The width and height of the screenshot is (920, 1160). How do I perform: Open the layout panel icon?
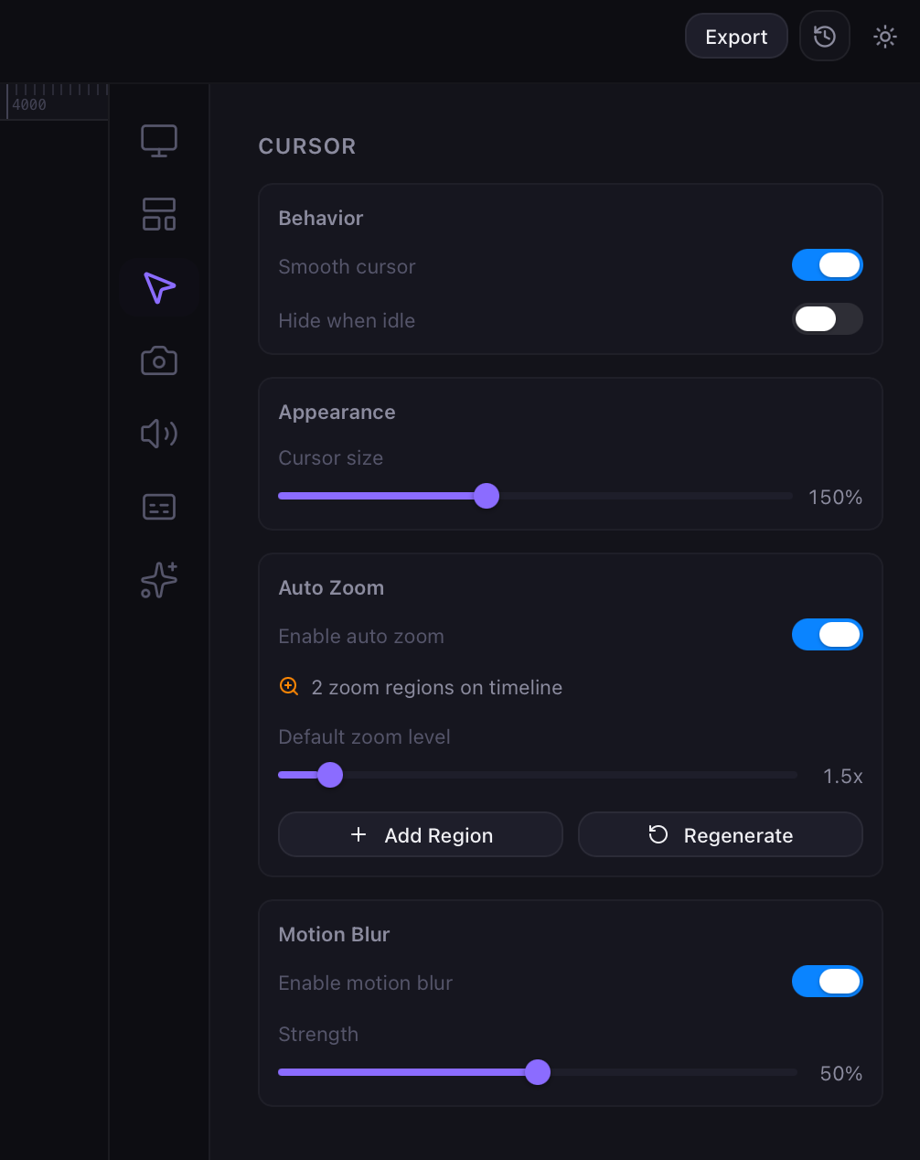159,214
